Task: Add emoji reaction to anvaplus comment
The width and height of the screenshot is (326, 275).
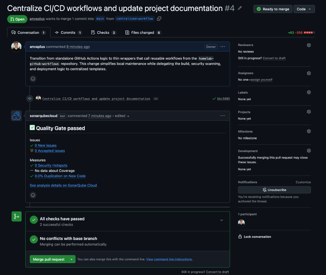Action: pos(33,79)
